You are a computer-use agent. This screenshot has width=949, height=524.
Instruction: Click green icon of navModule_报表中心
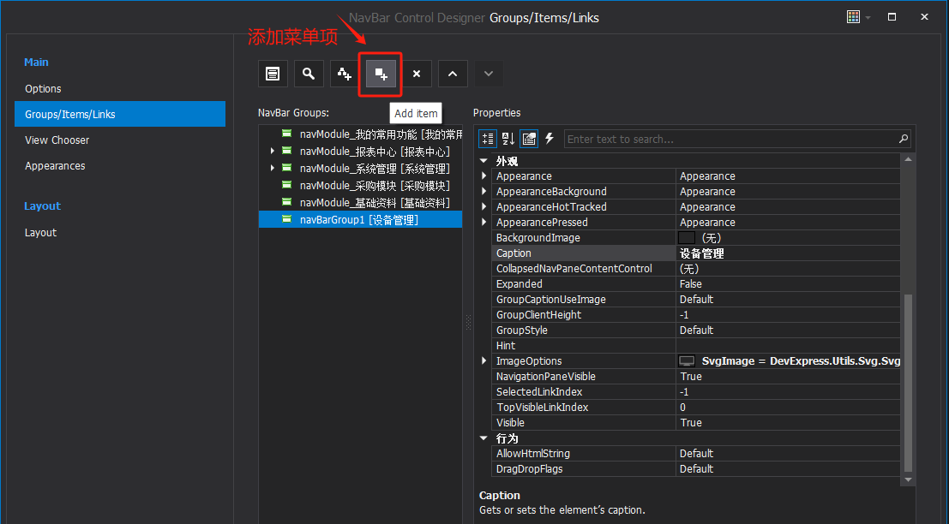coord(287,151)
